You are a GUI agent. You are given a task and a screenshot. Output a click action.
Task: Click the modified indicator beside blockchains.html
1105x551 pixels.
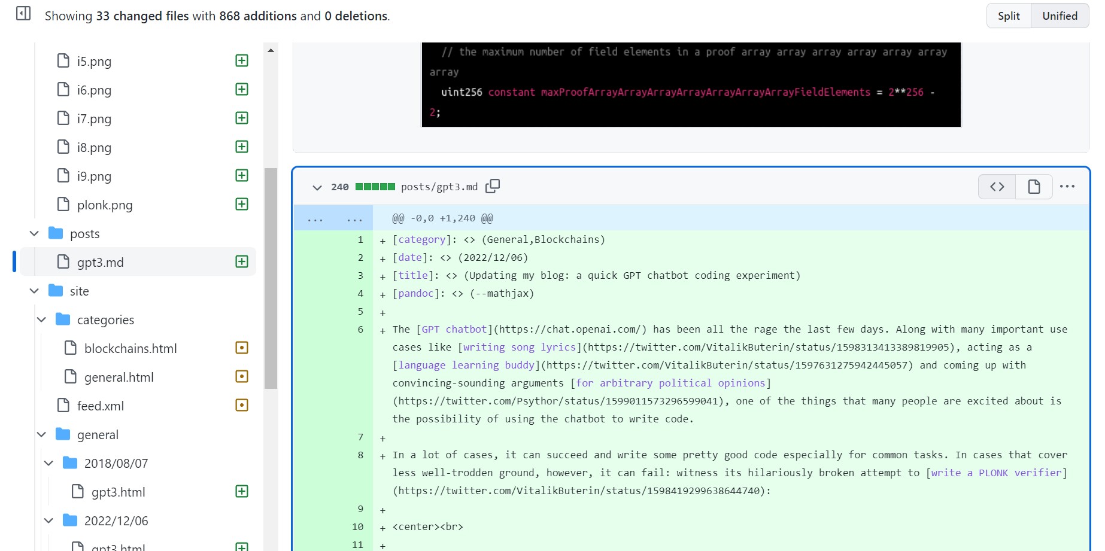241,348
